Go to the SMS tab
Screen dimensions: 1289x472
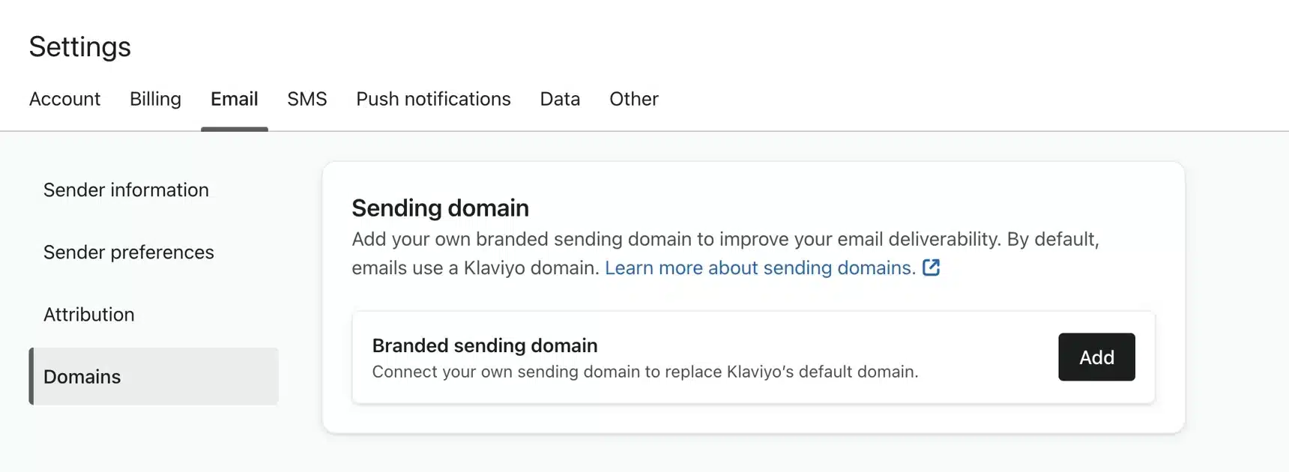307,99
